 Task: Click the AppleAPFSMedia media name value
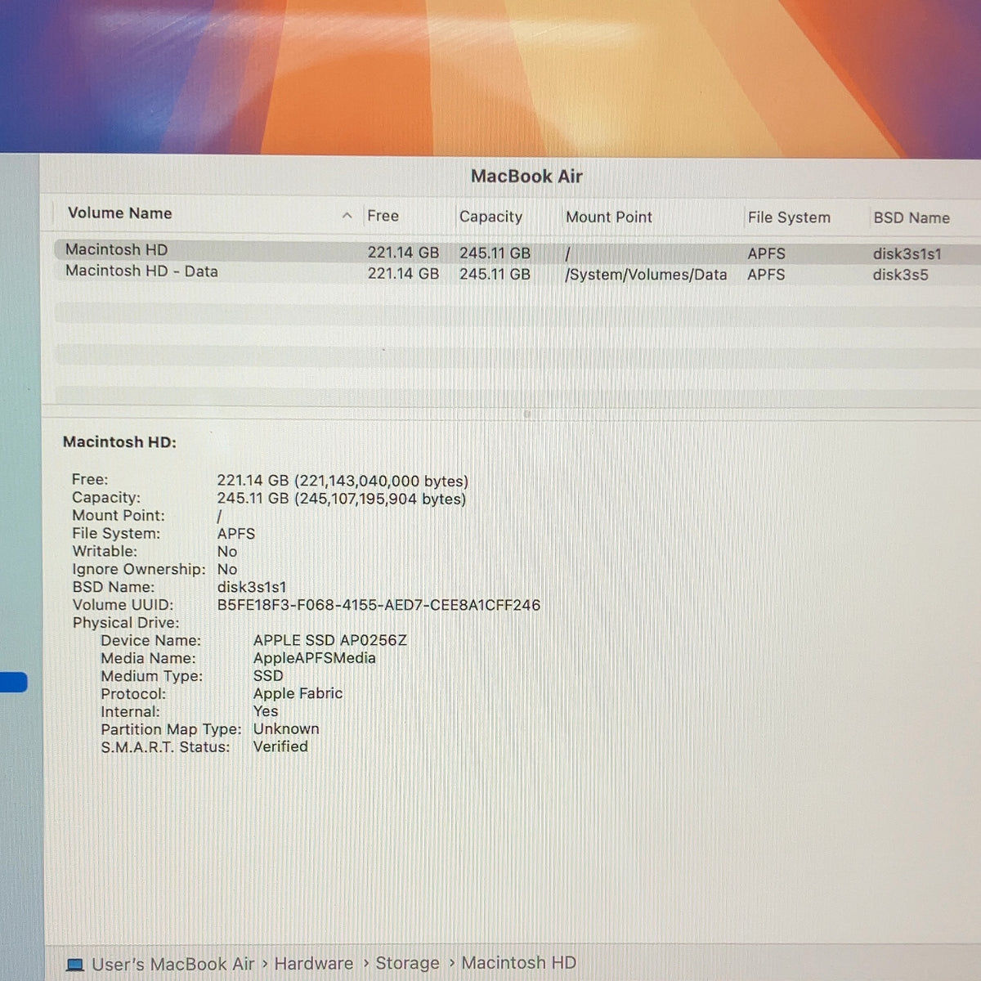(x=315, y=658)
